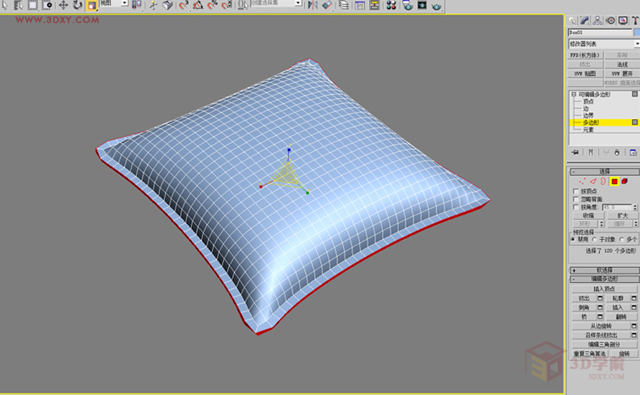Image resolution: width=640 pixels, height=395 pixels.
Task: Switch to the Hierarchy panel tab
Action: pos(597,20)
